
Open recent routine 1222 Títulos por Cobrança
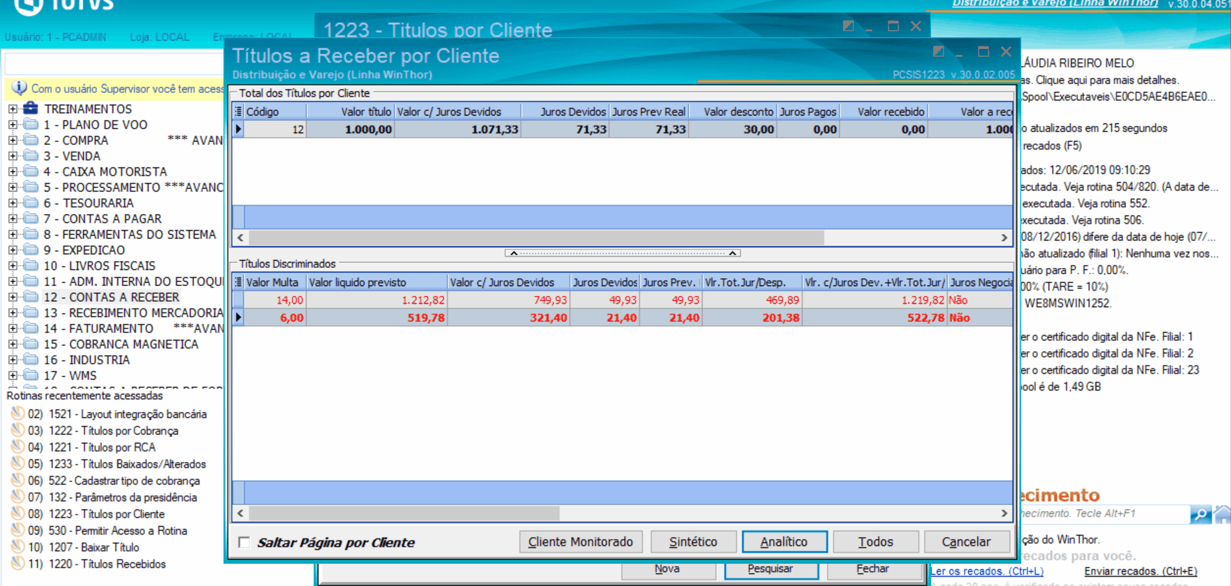(114, 431)
